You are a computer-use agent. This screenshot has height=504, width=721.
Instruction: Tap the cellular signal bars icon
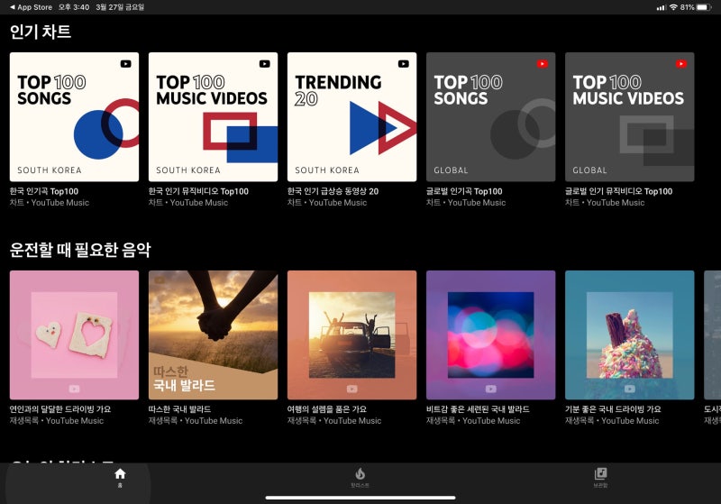[x=662, y=8]
